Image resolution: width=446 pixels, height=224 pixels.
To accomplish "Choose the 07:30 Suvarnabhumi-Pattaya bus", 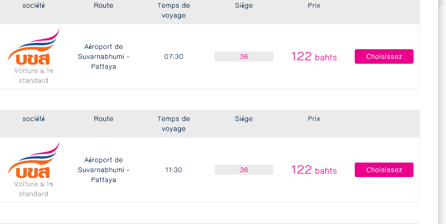I will [x=384, y=56].
